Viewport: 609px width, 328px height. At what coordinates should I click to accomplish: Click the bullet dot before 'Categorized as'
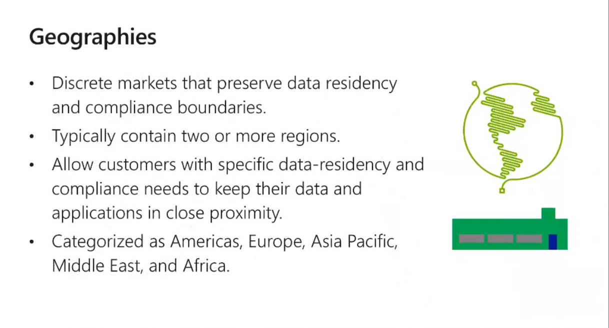(x=32, y=243)
